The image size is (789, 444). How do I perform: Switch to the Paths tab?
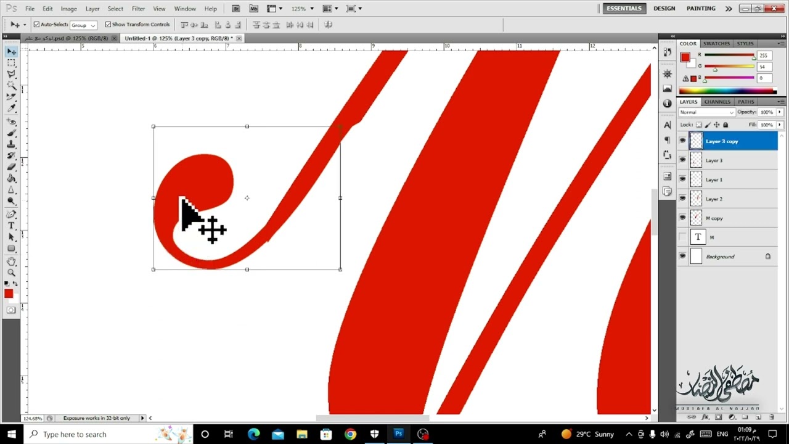tap(746, 102)
